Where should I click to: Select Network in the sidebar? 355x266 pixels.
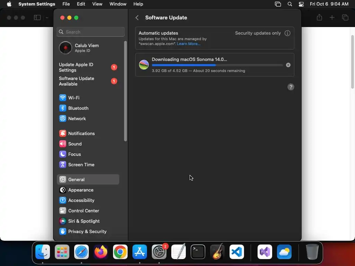pyautogui.click(x=88, y=118)
